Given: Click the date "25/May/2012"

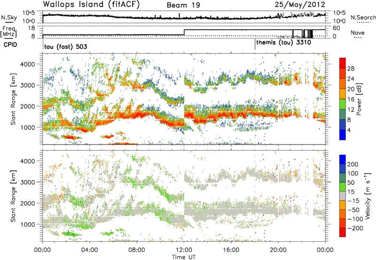Looking at the screenshot, I should 300,4.
